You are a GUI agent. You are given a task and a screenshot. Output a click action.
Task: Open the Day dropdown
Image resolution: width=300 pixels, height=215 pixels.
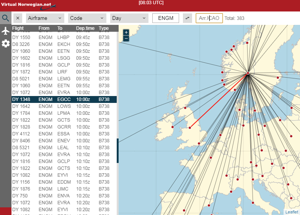coord(129,18)
